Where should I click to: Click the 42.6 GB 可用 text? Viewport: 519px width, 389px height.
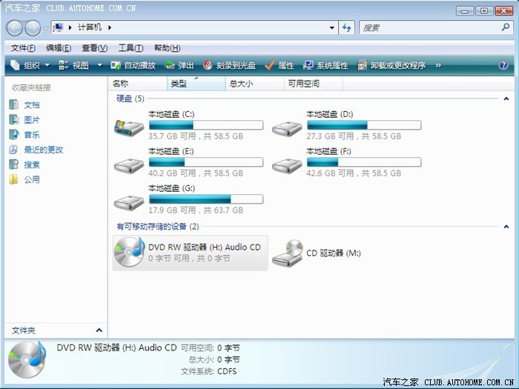click(x=330, y=173)
